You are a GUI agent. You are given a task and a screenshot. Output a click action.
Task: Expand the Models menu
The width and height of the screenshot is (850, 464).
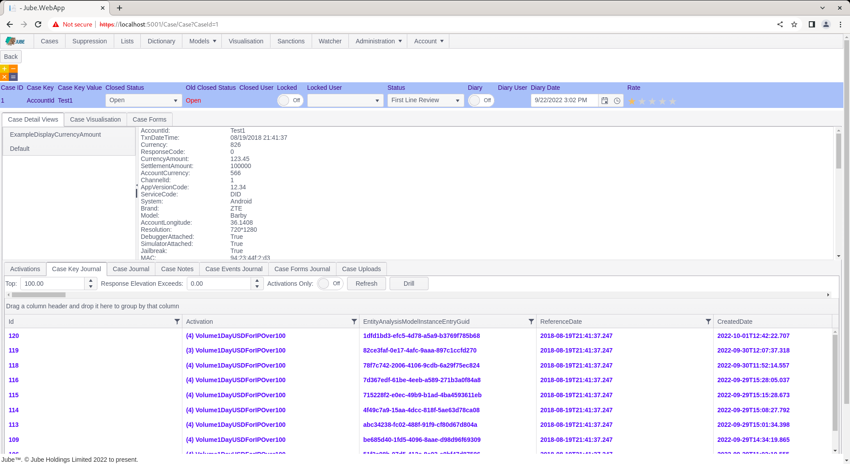202,41
